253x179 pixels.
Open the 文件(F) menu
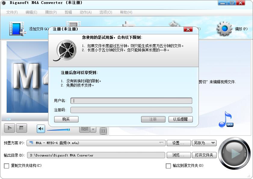tap(12, 12)
